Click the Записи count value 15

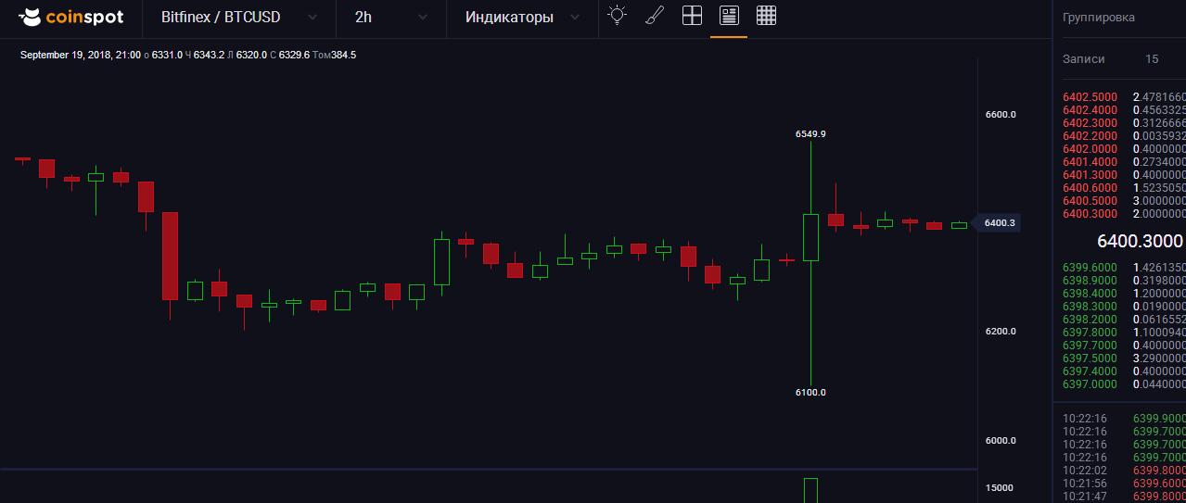(1152, 58)
